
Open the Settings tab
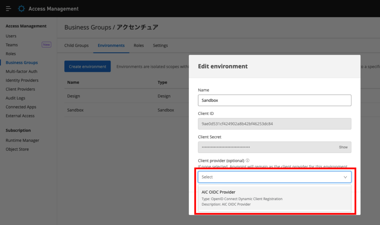click(160, 46)
